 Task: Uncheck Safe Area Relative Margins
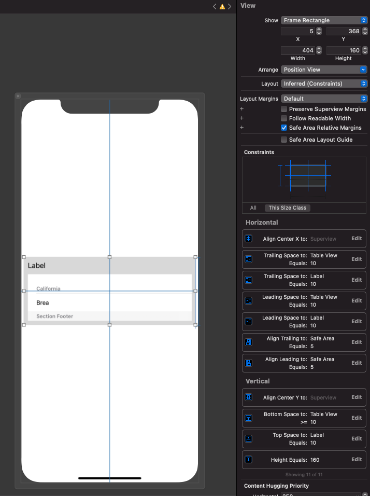[284, 128]
